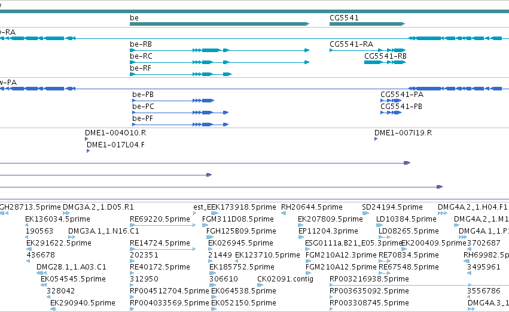
Task: Click the 21449 feature label
Action: point(220,256)
